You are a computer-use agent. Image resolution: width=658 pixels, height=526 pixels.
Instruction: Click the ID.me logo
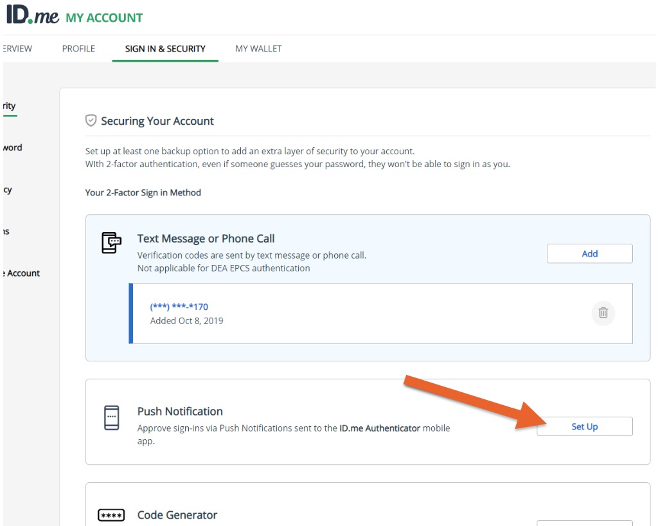pos(32,15)
